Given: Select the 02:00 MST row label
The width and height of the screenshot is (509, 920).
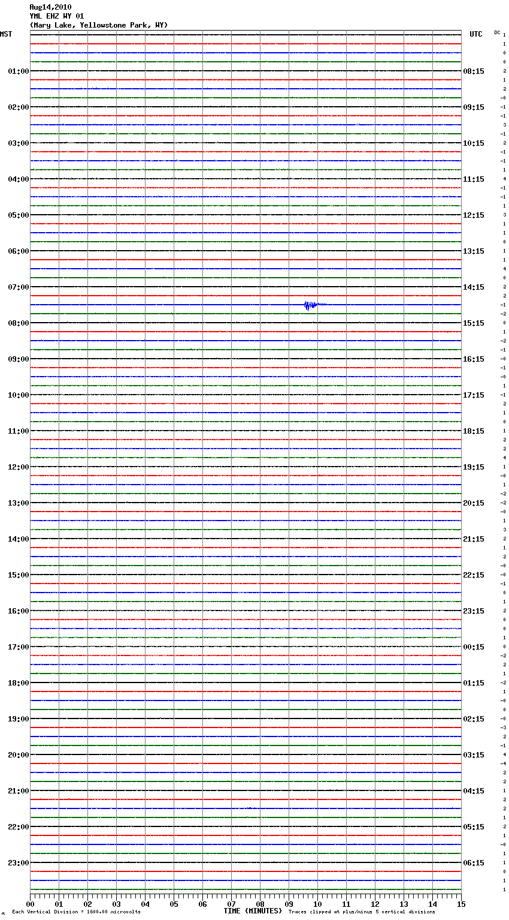Looking at the screenshot, I should tap(18, 107).
